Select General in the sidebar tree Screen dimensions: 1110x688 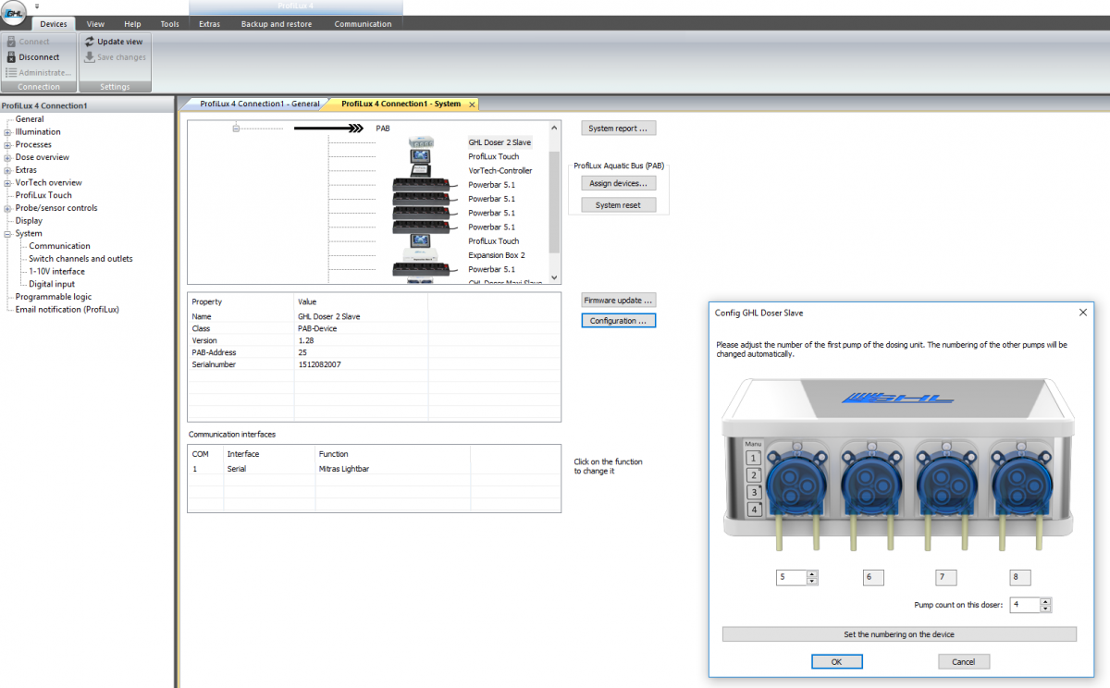tap(30, 119)
